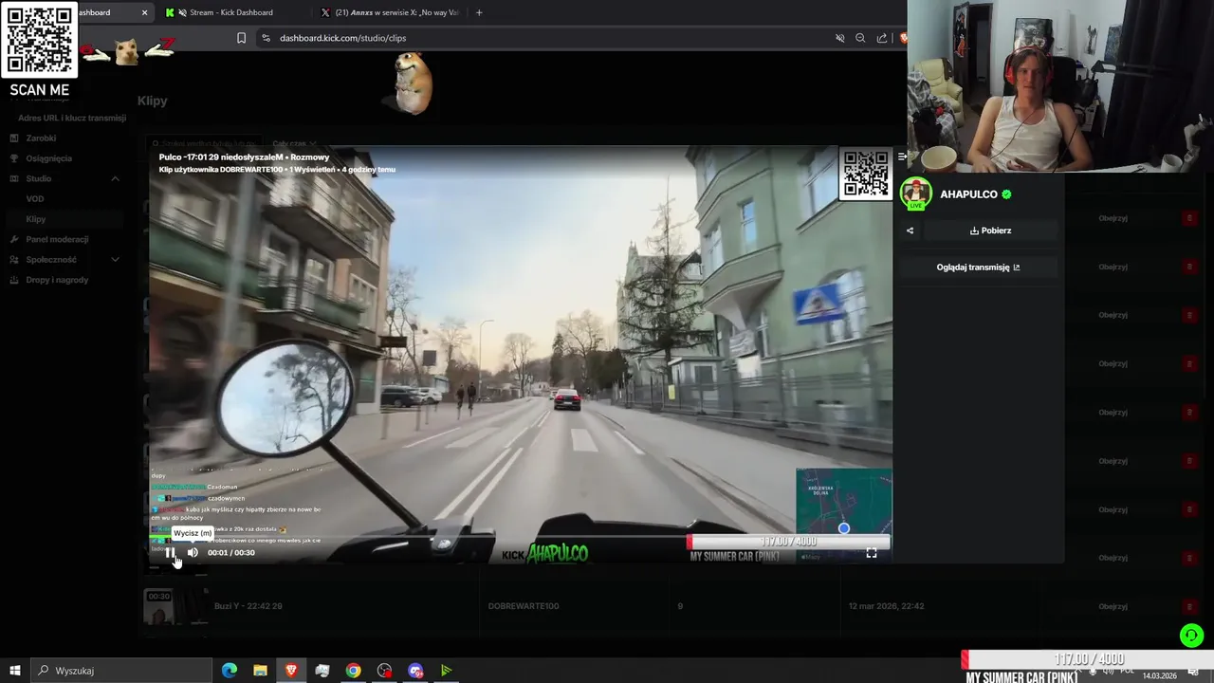1214x683 pixels.
Task: Expand the Społeczność section chevron
Action: 115,259
